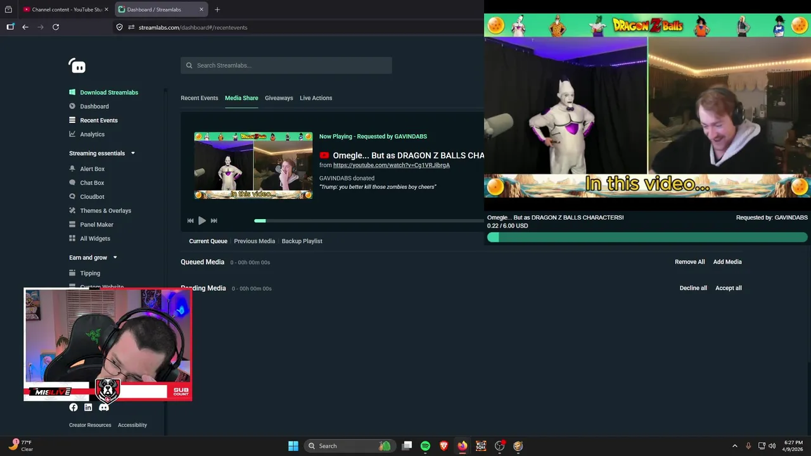The width and height of the screenshot is (811, 456).
Task: Click the magnifier icon in Search Streamlabs
Action: point(189,65)
